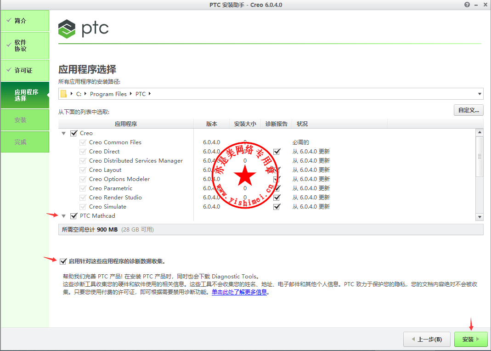Toggle Creo Parametric diagnostic report checkbox
Screen dimensions: 491x351
click(x=277, y=188)
